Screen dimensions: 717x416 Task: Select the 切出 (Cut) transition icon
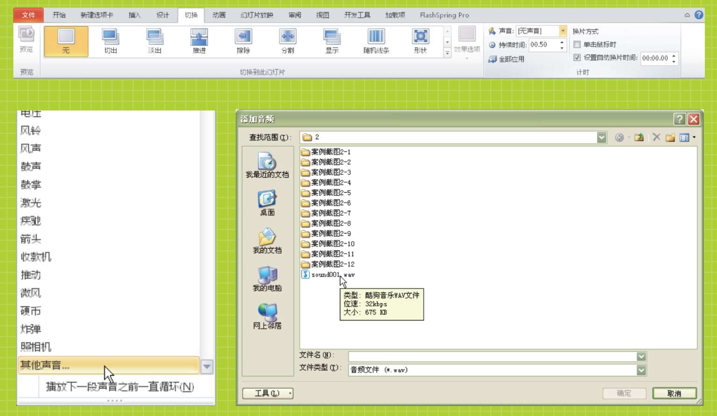point(111,41)
